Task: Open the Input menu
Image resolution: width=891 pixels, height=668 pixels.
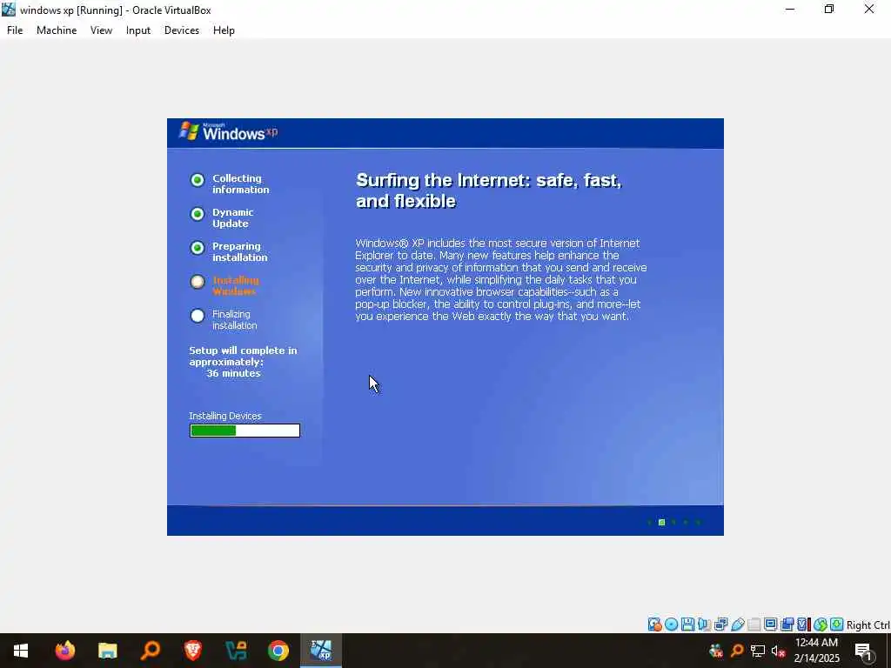Action: 138,30
